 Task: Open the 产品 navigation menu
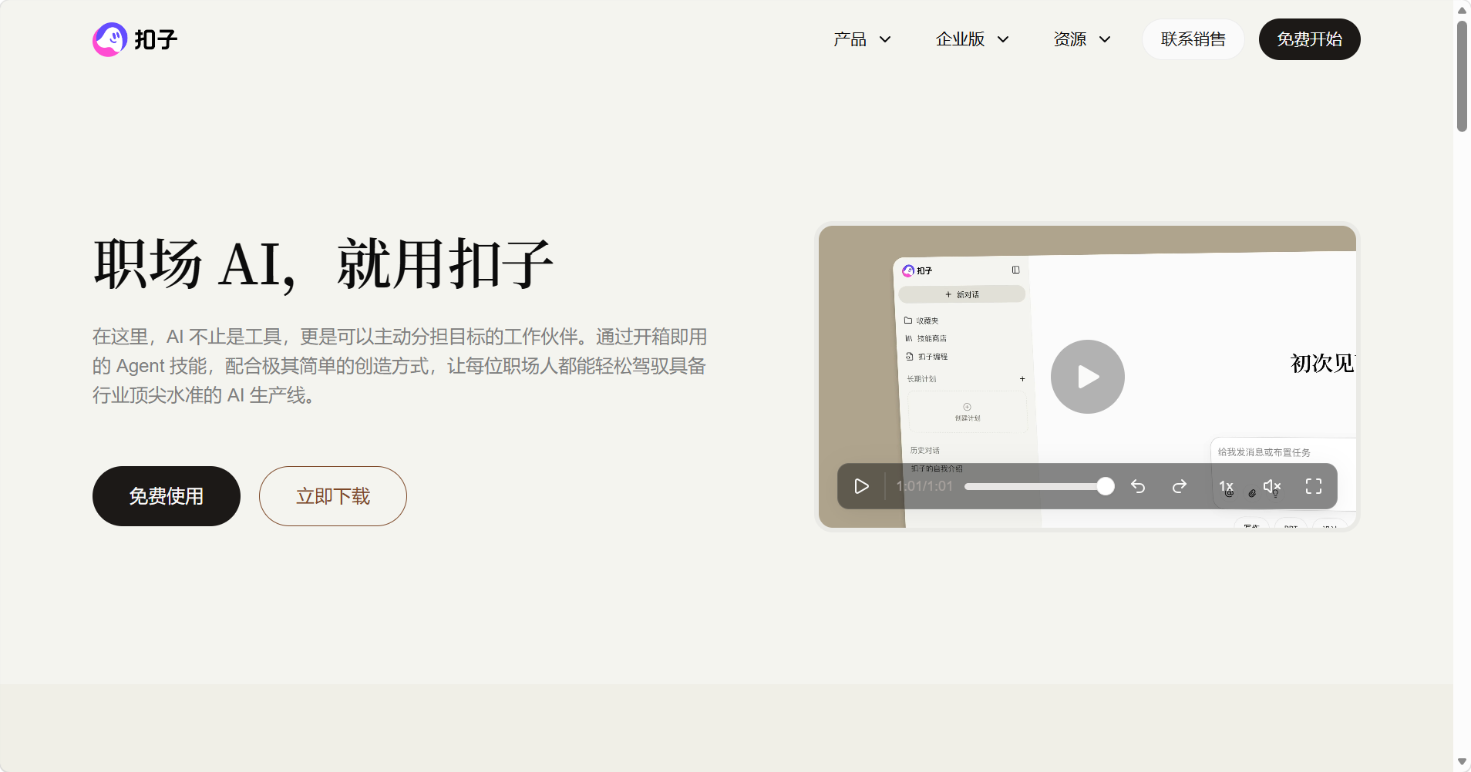point(850,39)
